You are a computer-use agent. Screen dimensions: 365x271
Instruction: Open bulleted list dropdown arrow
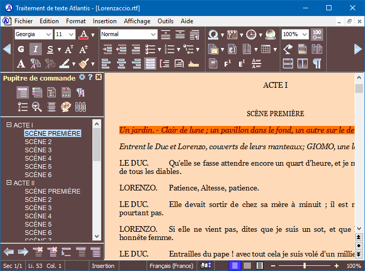tap(159, 50)
